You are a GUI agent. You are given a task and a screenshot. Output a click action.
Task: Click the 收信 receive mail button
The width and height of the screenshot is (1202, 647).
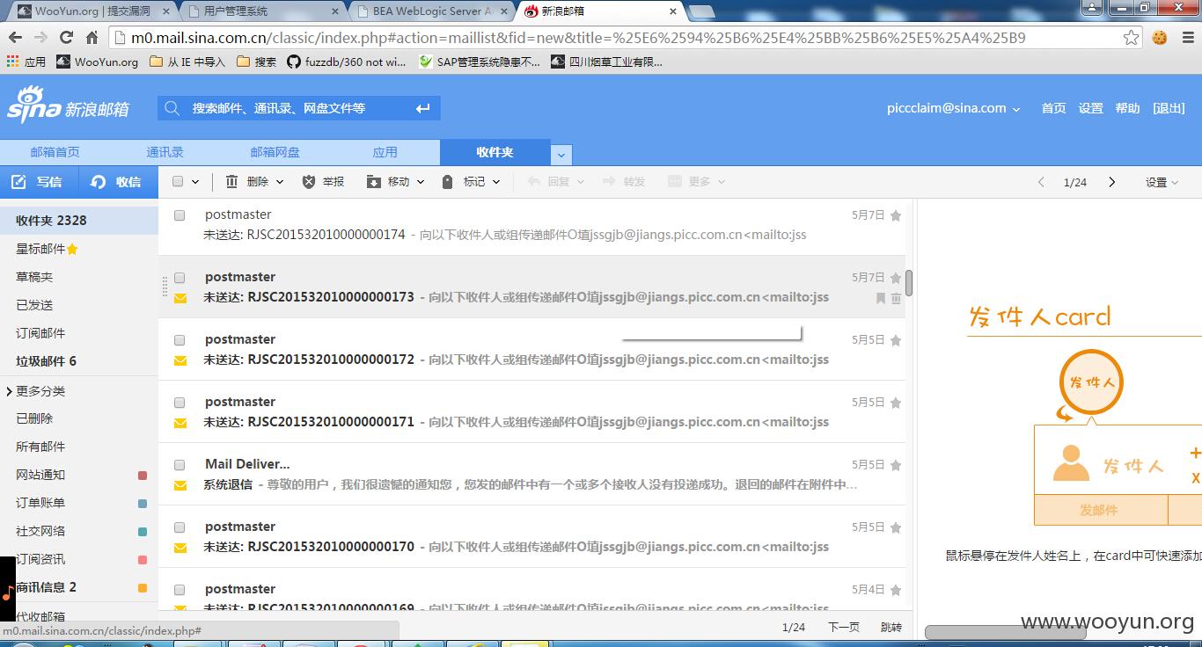coord(119,182)
